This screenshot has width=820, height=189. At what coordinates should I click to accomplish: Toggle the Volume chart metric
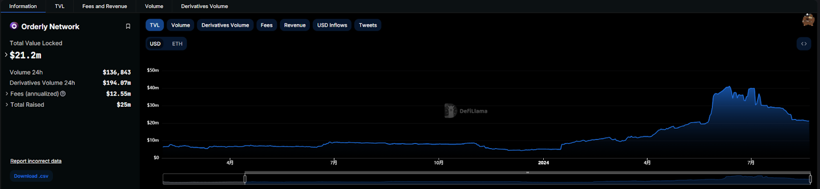click(180, 25)
